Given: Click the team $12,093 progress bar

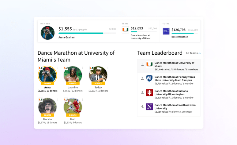Looking at the screenshot, I should click(144, 32).
